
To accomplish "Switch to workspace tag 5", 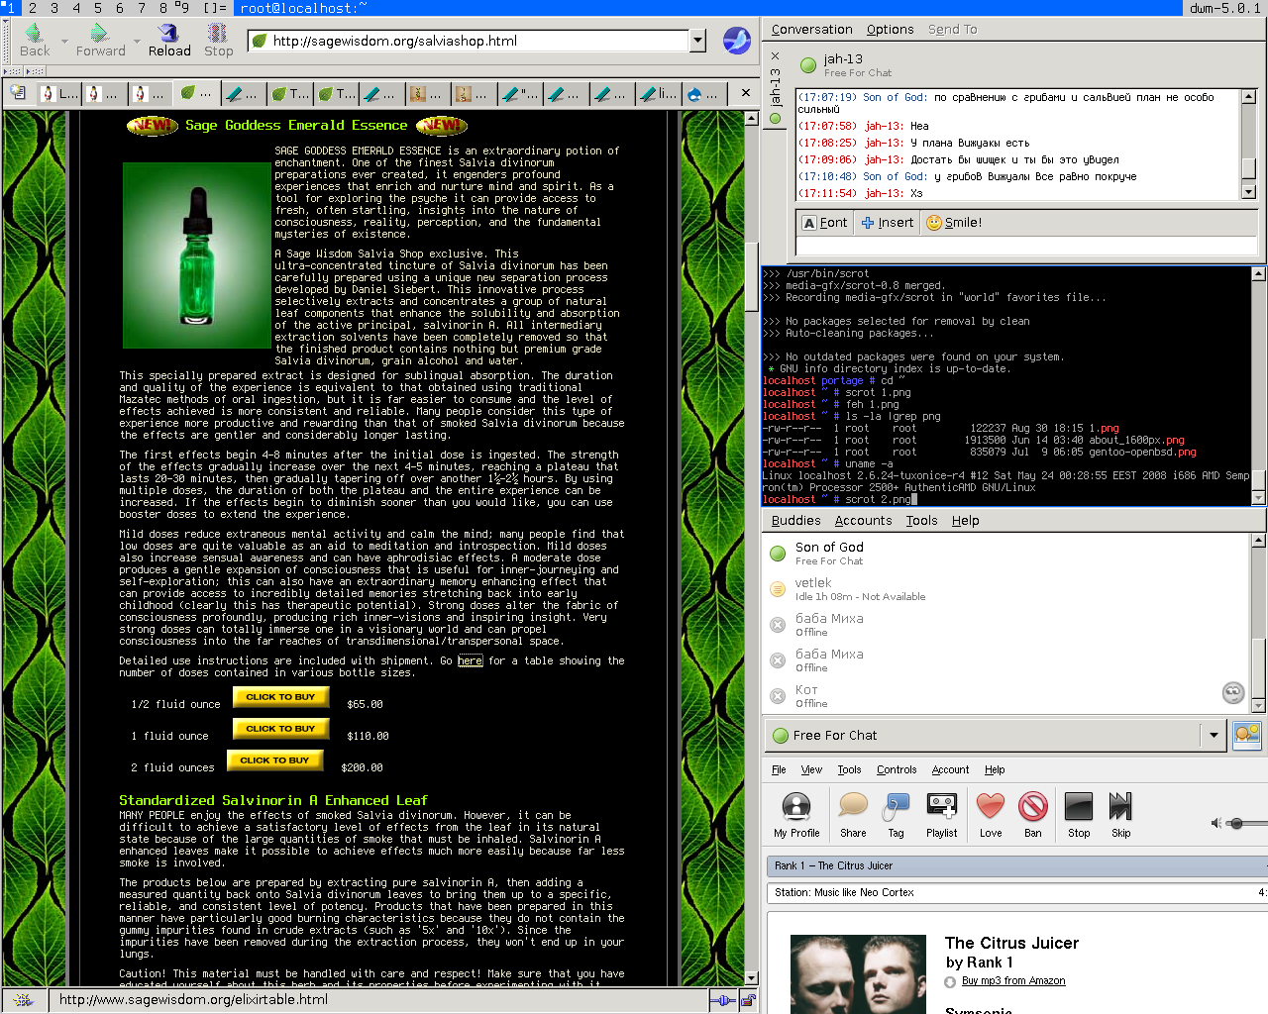I will [x=98, y=8].
